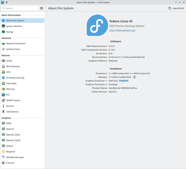Focus the Search input field
Image resolution: width=186 pixels, height=169 pixels.
(x=20, y=8)
